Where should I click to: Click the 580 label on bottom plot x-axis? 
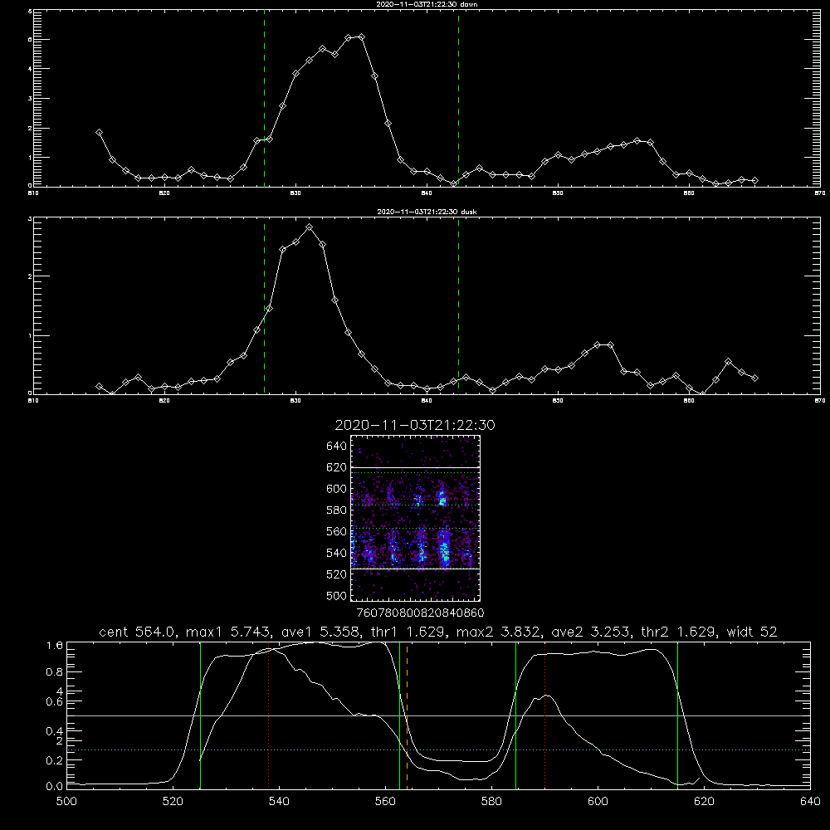click(x=491, y=802)
